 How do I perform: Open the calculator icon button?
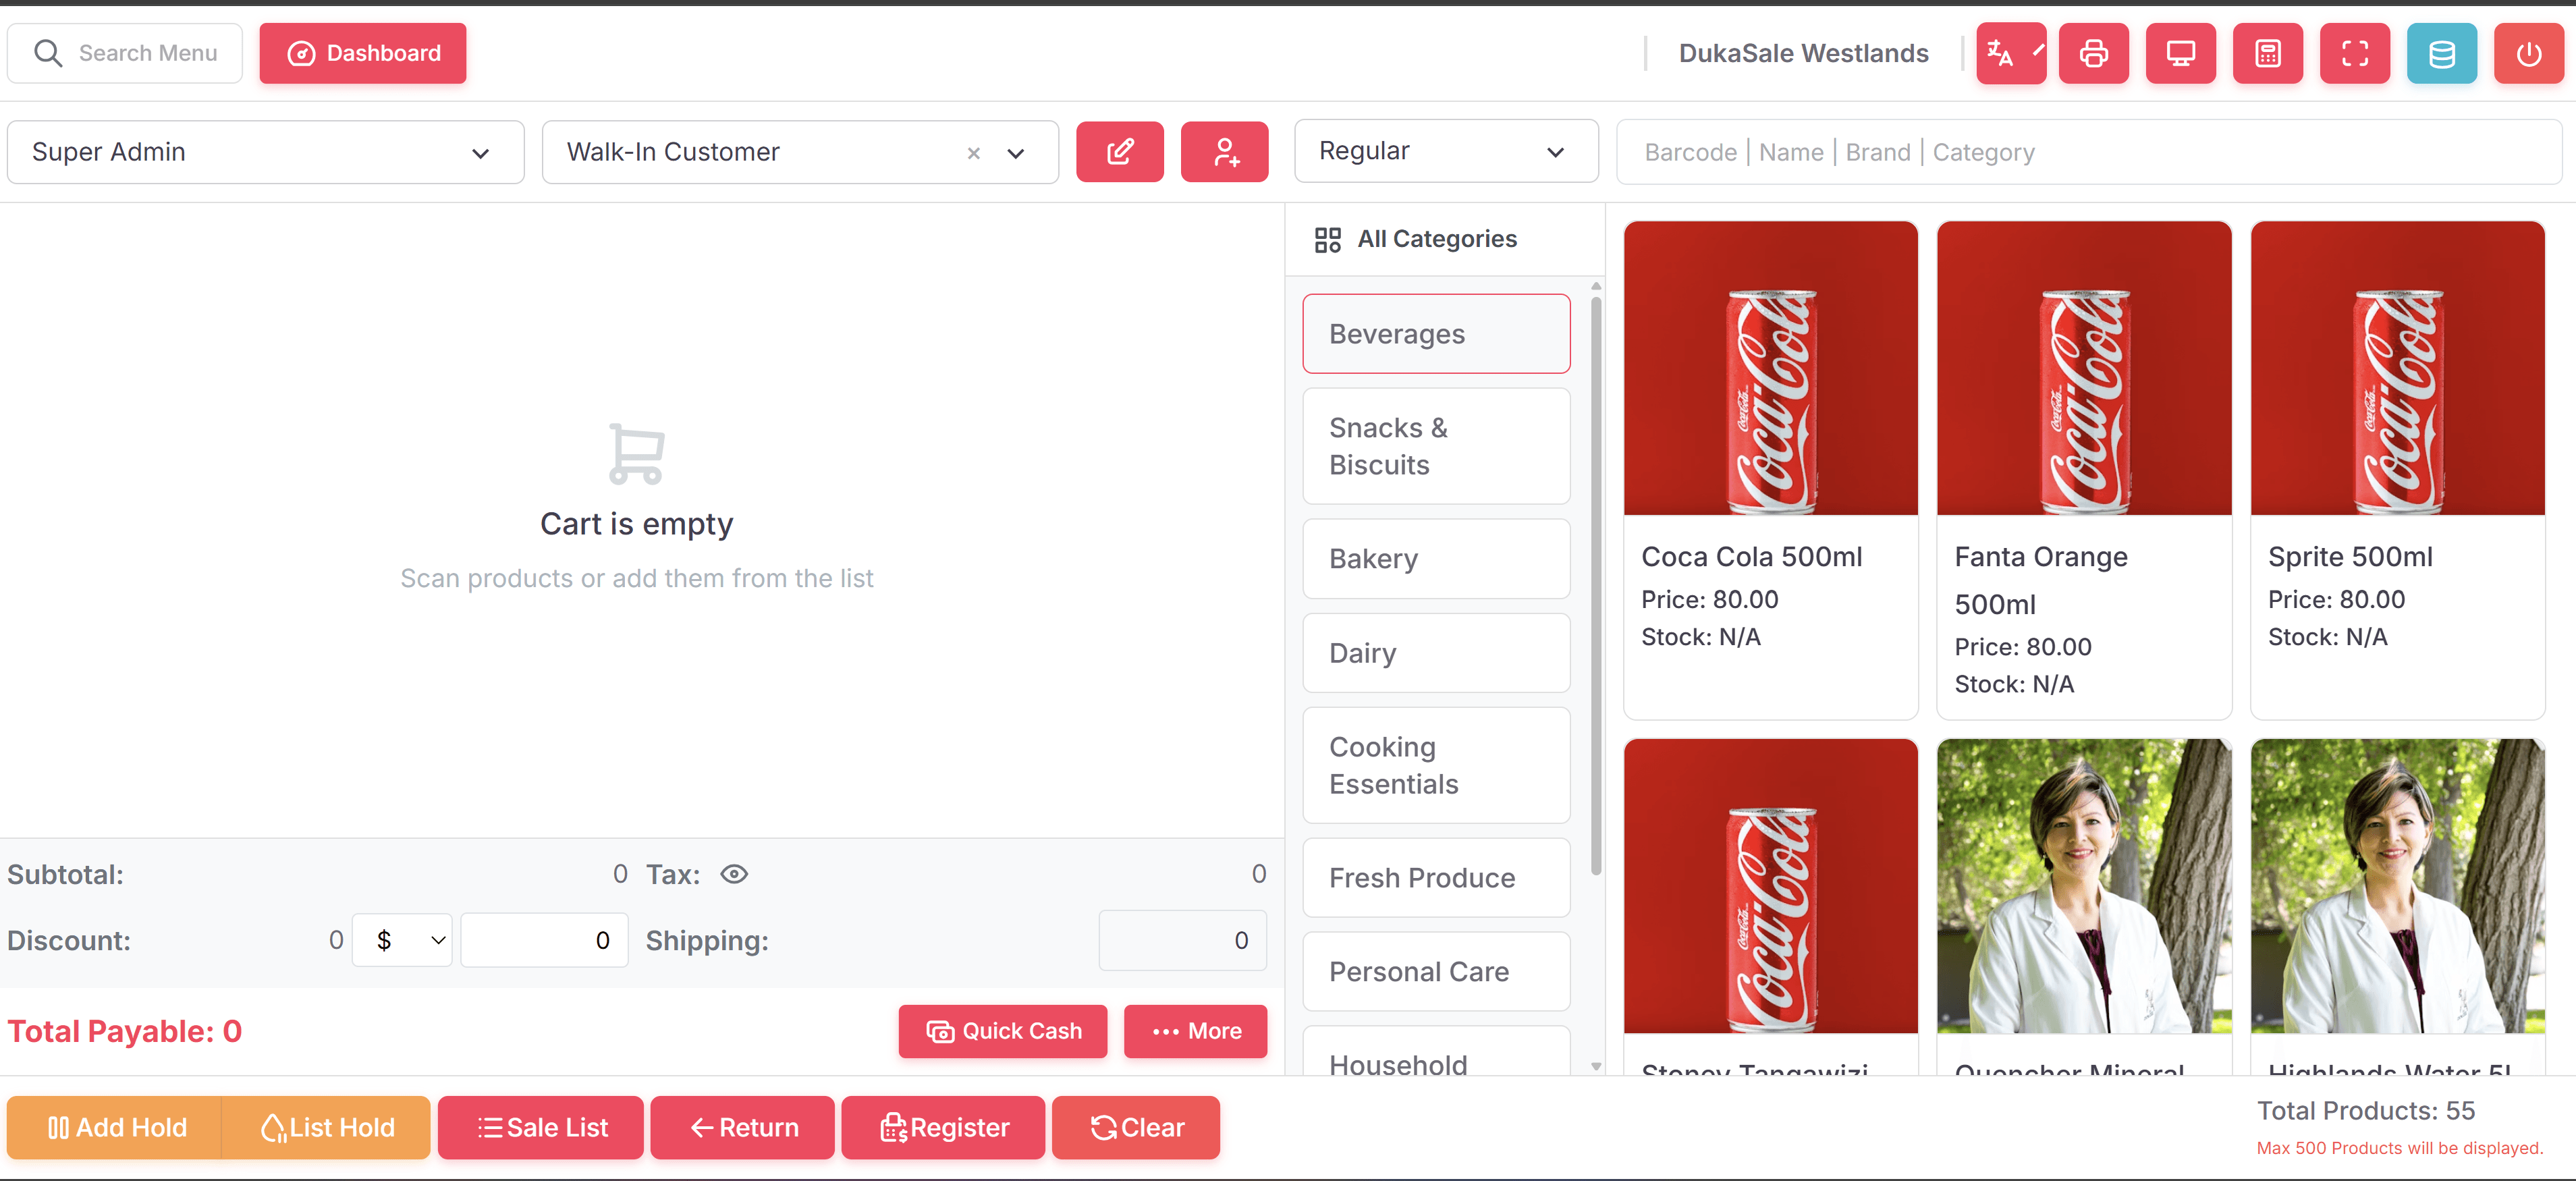tap(2267, 53)
